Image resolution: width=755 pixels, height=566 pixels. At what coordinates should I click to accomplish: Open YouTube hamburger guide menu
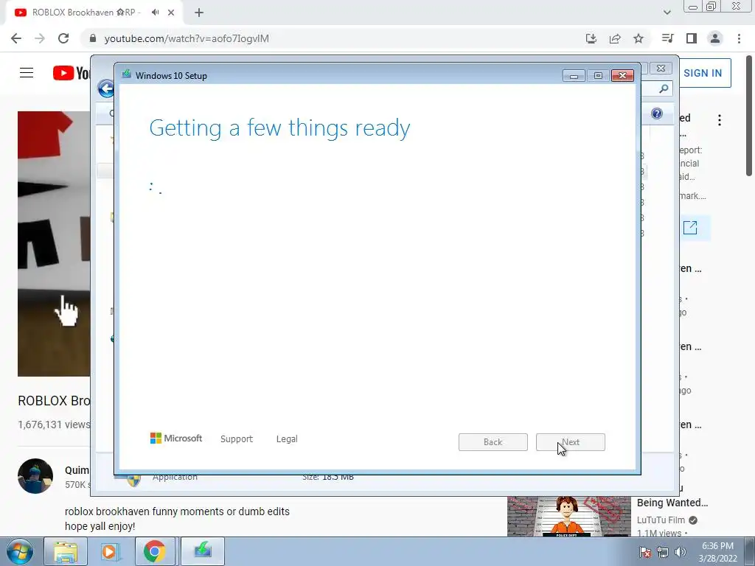point(27,73)
